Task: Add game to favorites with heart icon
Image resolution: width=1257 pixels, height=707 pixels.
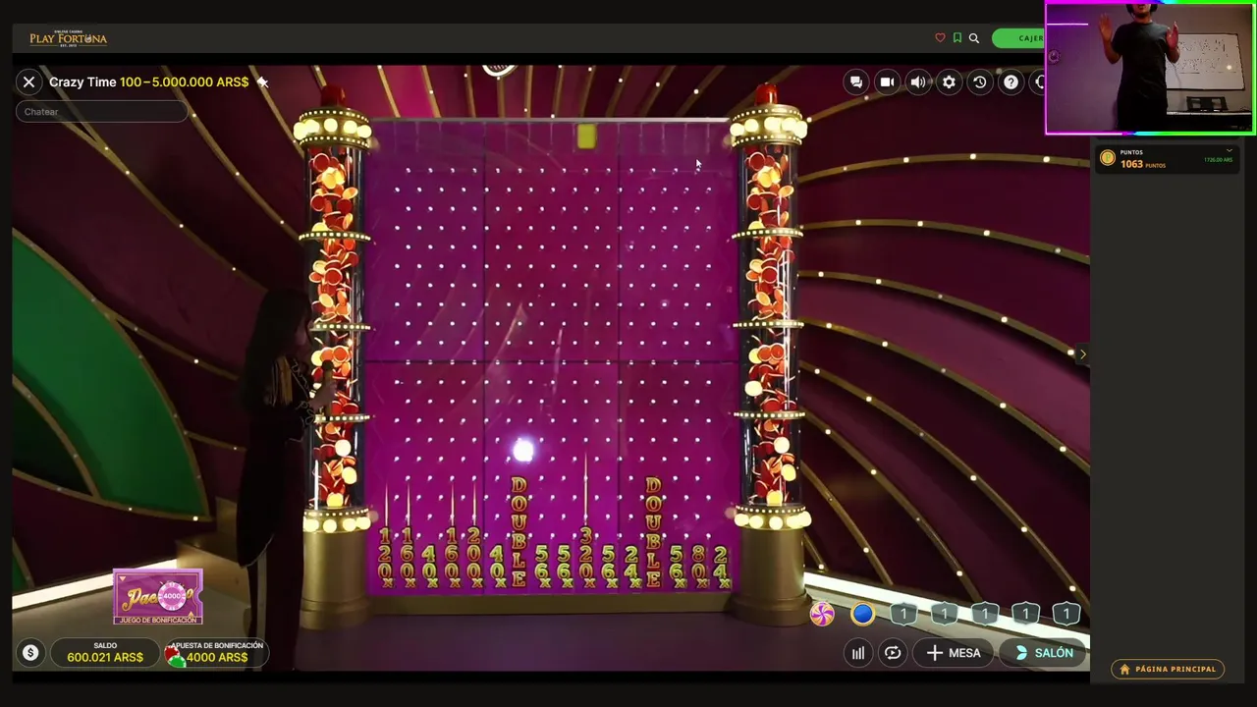Action: (940, 38)
